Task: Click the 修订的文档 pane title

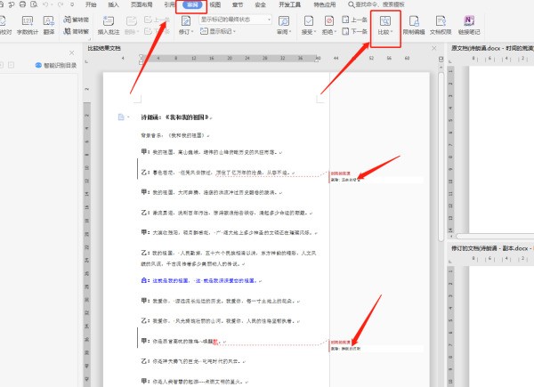Action: pyautogui.click(x=492, y=248)
